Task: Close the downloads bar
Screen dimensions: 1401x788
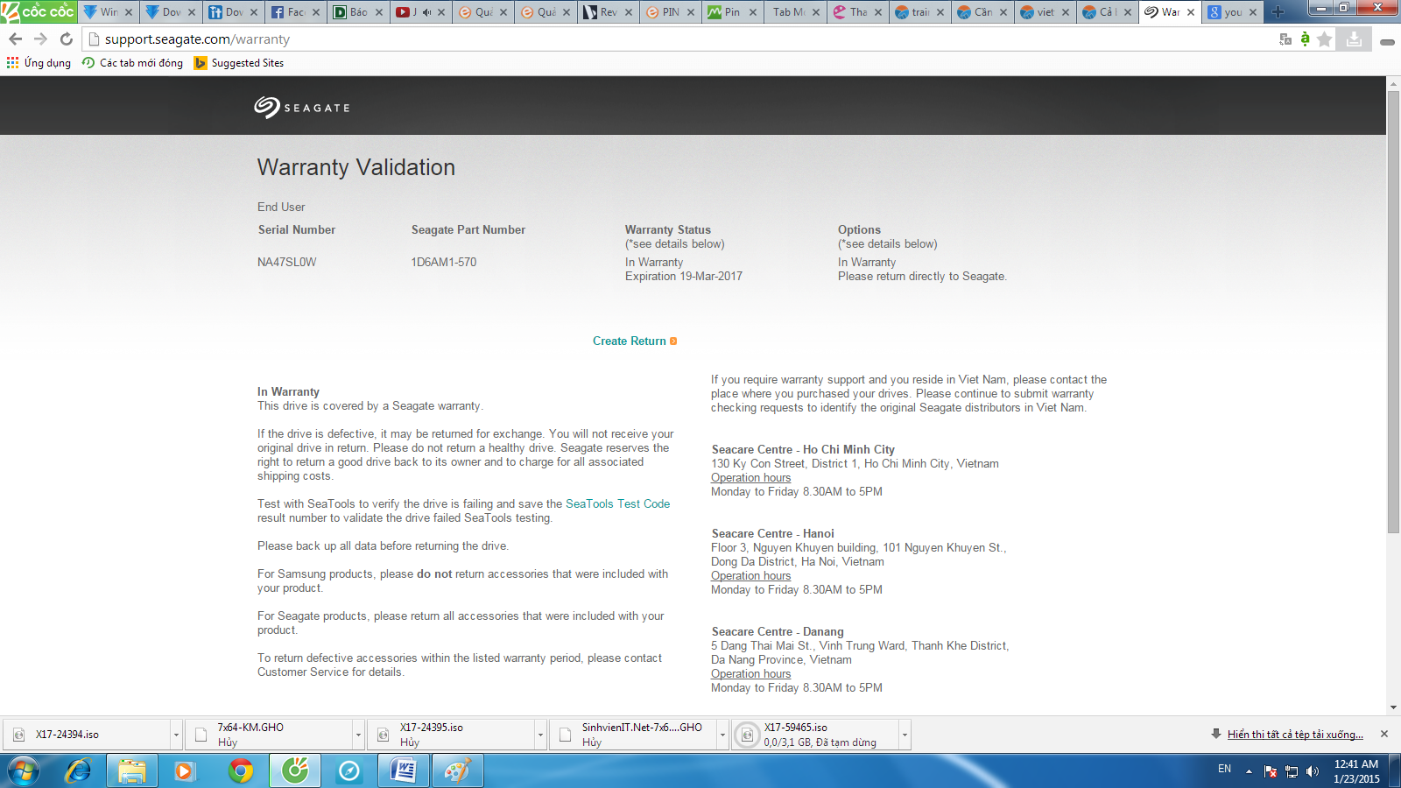Action: click(1384, 734)
